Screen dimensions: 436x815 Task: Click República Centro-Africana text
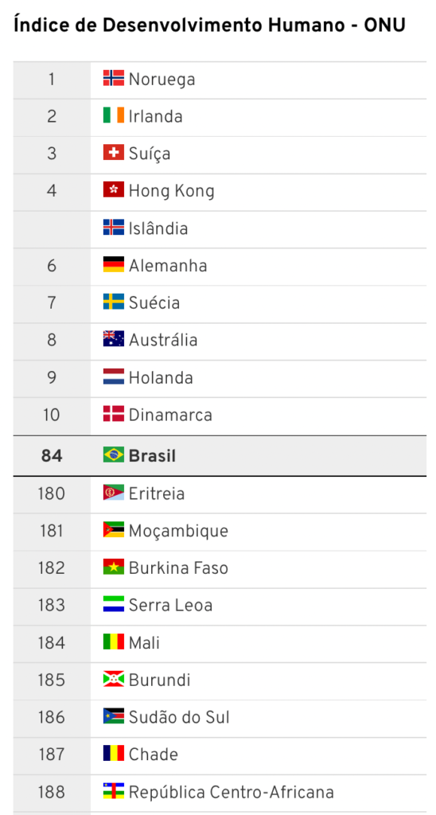point(232,792)
